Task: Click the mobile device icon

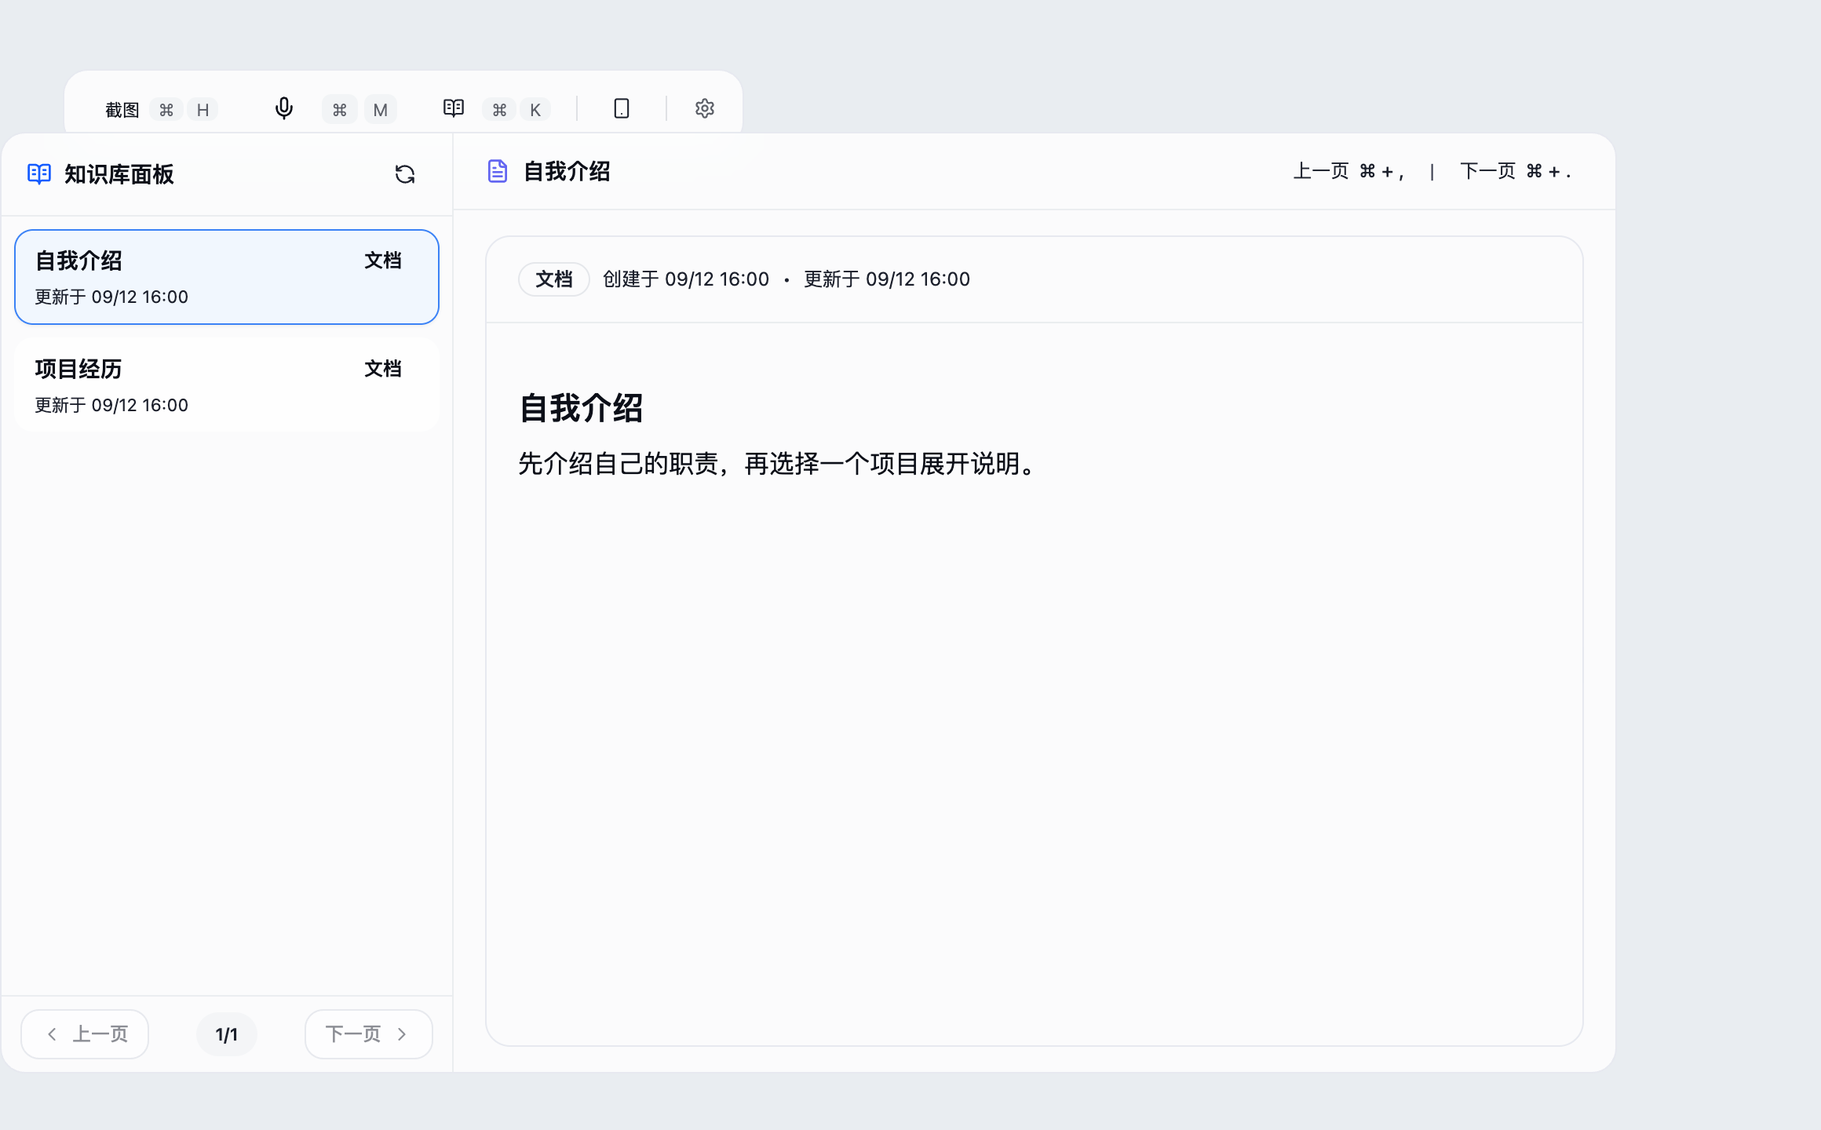Action: click(622, 108)
